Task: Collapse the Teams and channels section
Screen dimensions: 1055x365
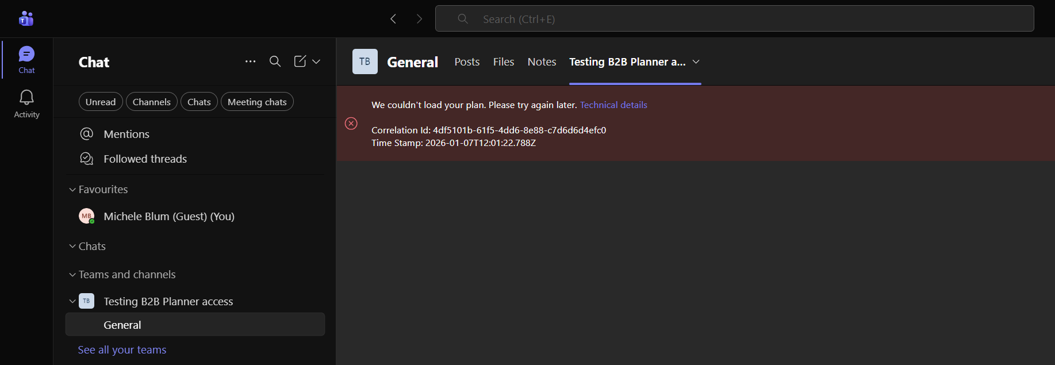Action: coord(72,275)
